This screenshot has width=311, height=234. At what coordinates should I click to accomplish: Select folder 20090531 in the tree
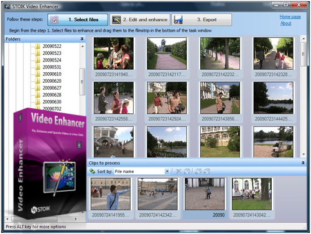(52, 67)
